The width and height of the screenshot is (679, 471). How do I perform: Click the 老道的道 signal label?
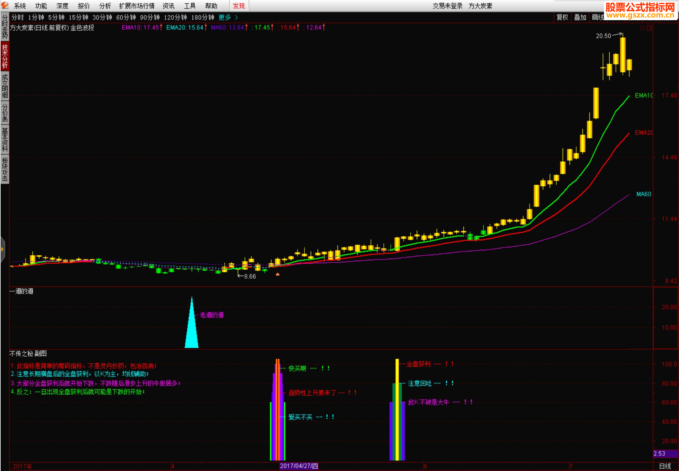tap(212, 315)
